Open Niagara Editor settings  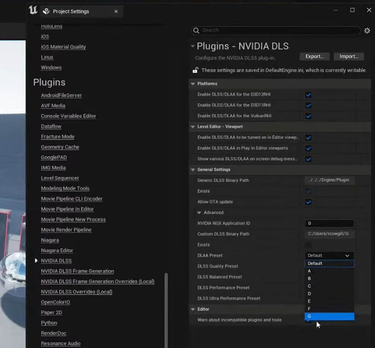[x=57, y=250]
